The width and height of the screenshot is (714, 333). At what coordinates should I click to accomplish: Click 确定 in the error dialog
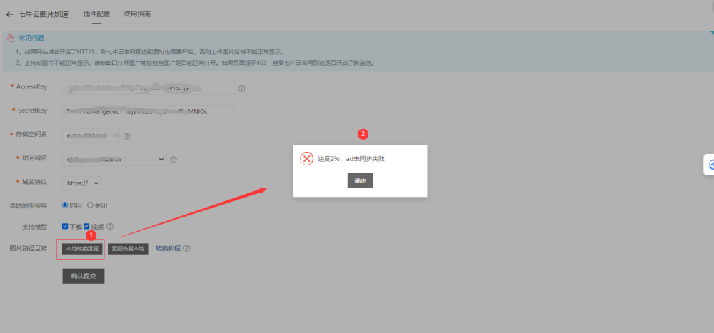click(360, 180)
